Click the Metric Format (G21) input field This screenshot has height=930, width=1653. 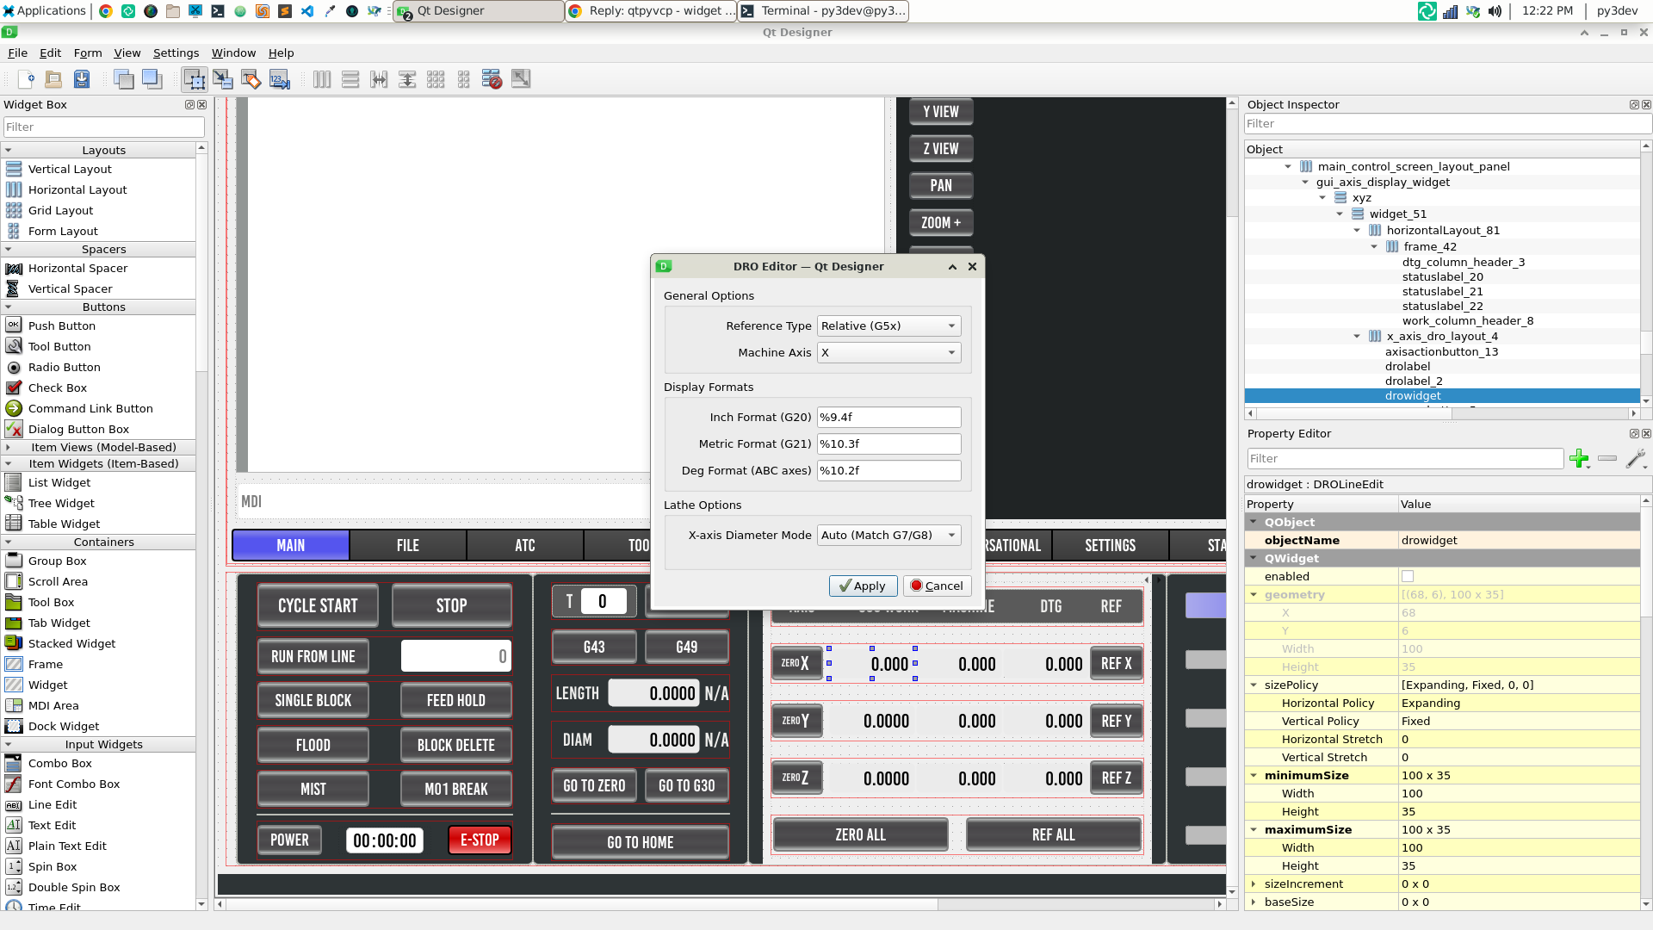click(888, 444)
